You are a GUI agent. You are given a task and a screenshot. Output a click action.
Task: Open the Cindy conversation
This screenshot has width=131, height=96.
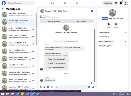18,37
